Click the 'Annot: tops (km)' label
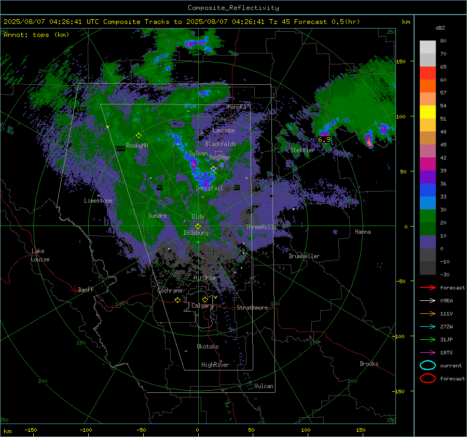 36,35
